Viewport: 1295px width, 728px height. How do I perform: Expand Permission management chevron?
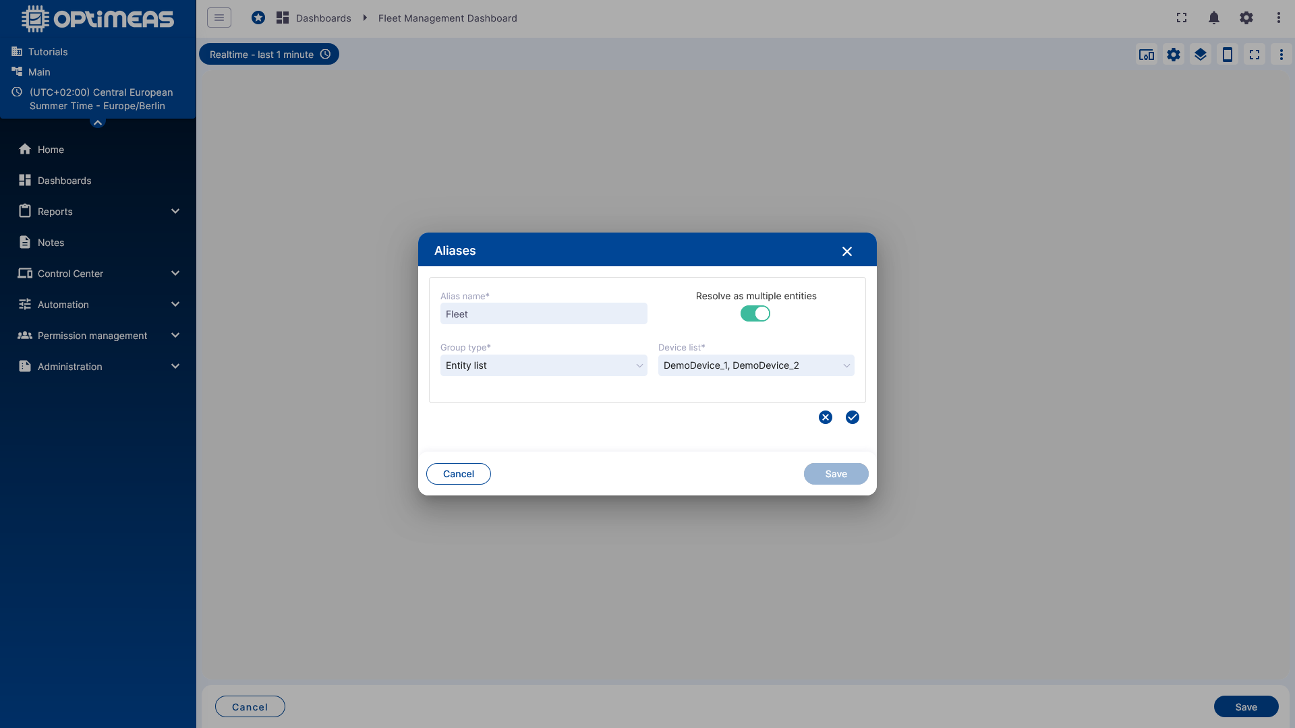pyautogui.click(x=175, y=336)
